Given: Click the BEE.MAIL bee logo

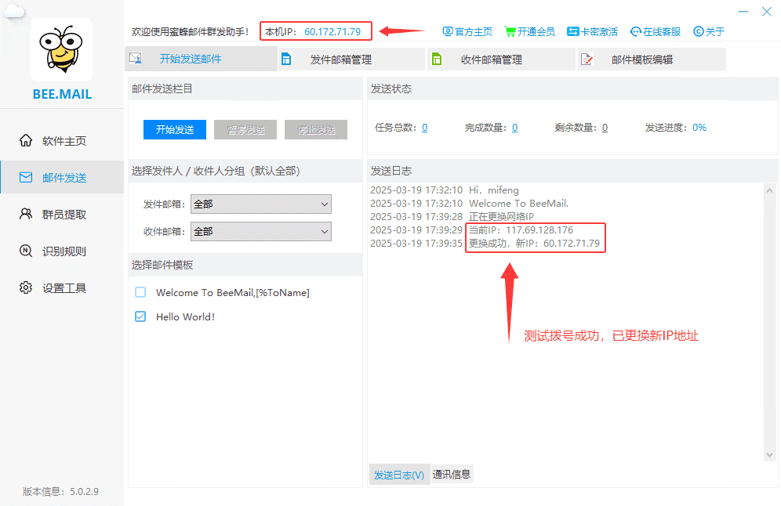Looking at the screenshot, I should (61, 49).
